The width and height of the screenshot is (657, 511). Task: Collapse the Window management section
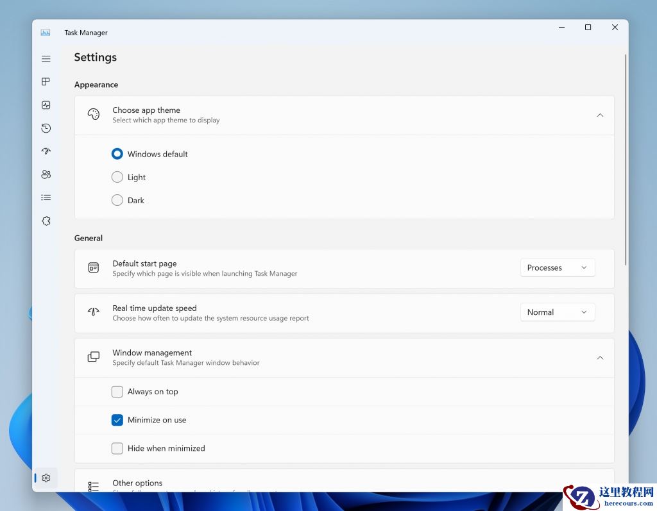[x=600, y=358]
